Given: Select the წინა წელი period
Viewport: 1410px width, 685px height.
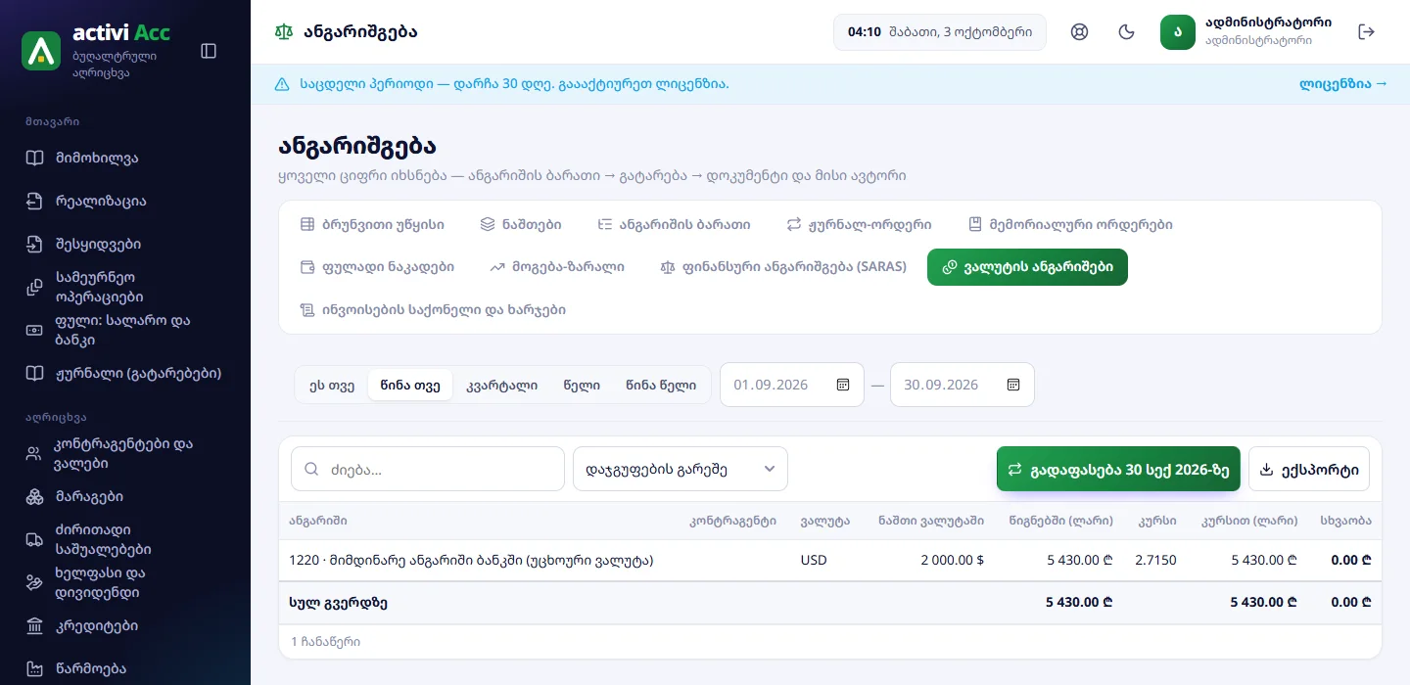Looking at the screenshot, I should coord(661,385).
